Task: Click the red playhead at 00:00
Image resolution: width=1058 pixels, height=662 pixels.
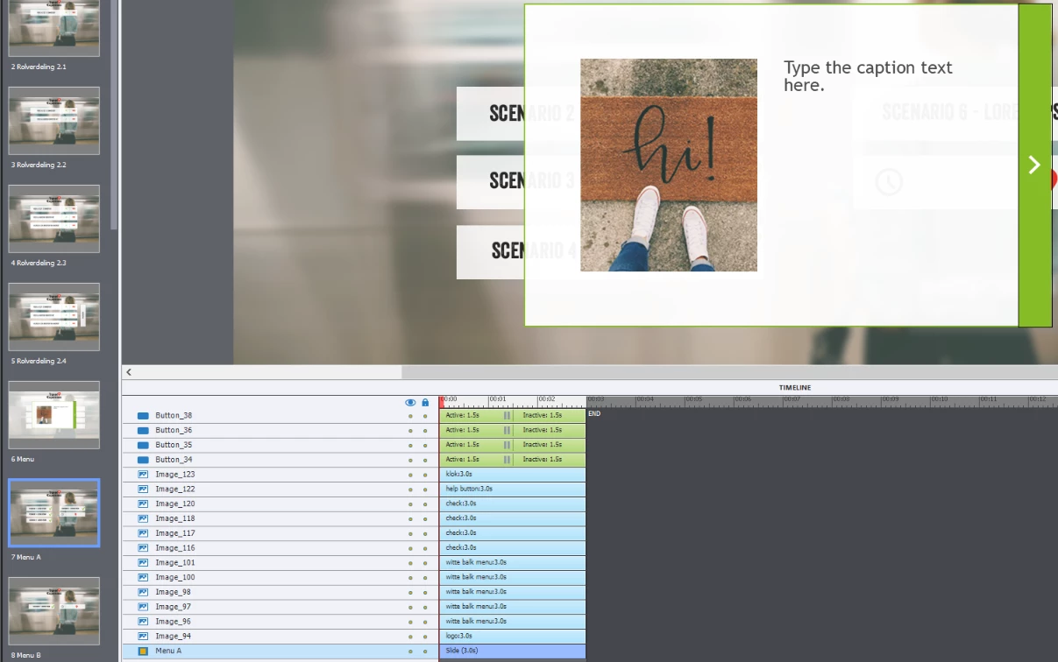Action: pyautogui.click(x=442, y=401)
